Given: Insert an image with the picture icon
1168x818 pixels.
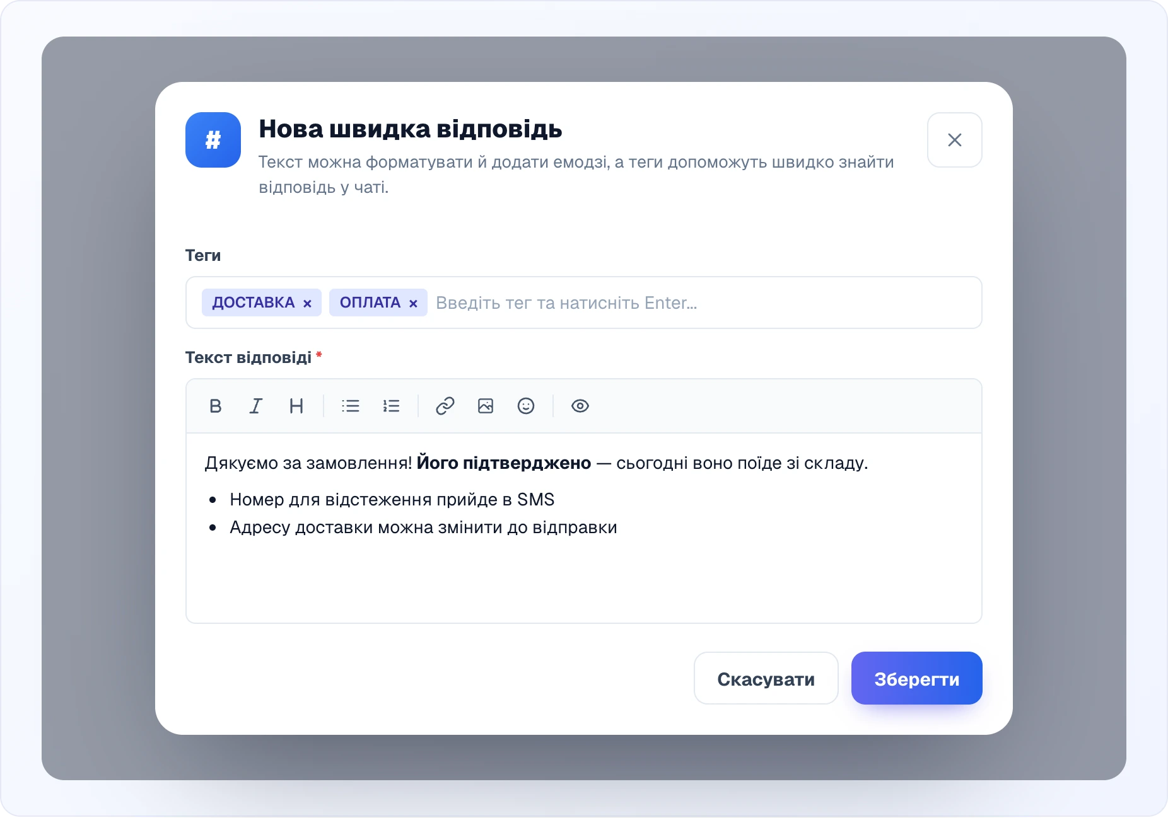Looking at the screenshot, I should coord(486,406).
